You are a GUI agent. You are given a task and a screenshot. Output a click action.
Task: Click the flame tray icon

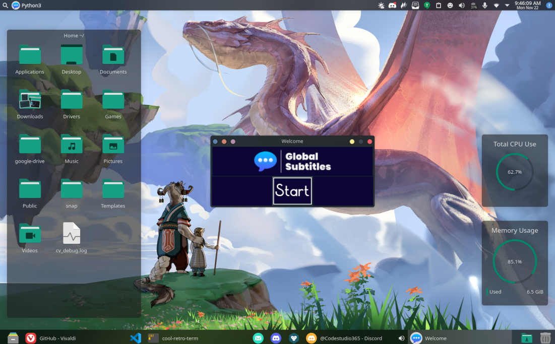coord(404,6)
